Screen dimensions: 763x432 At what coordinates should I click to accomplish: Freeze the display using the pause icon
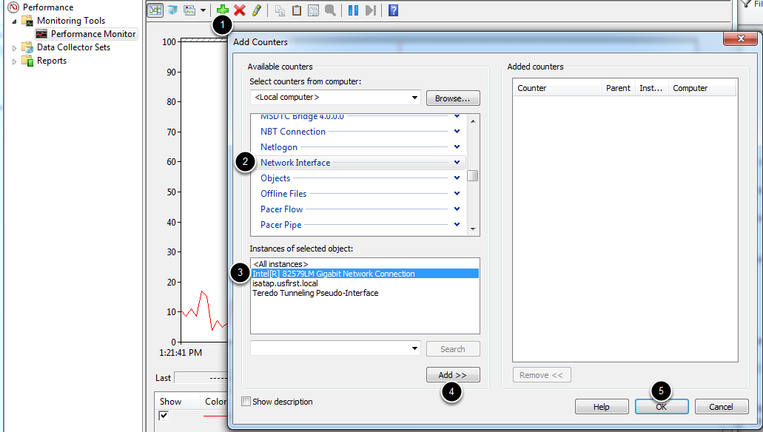[354, 10]
